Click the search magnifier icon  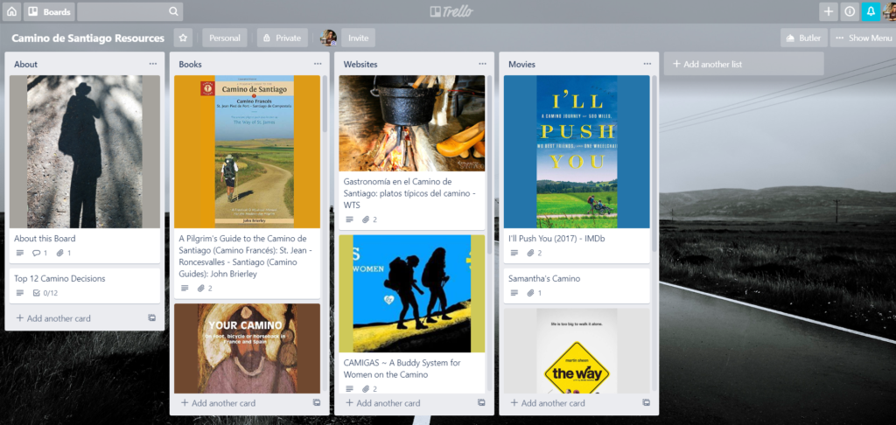(174, 11)
